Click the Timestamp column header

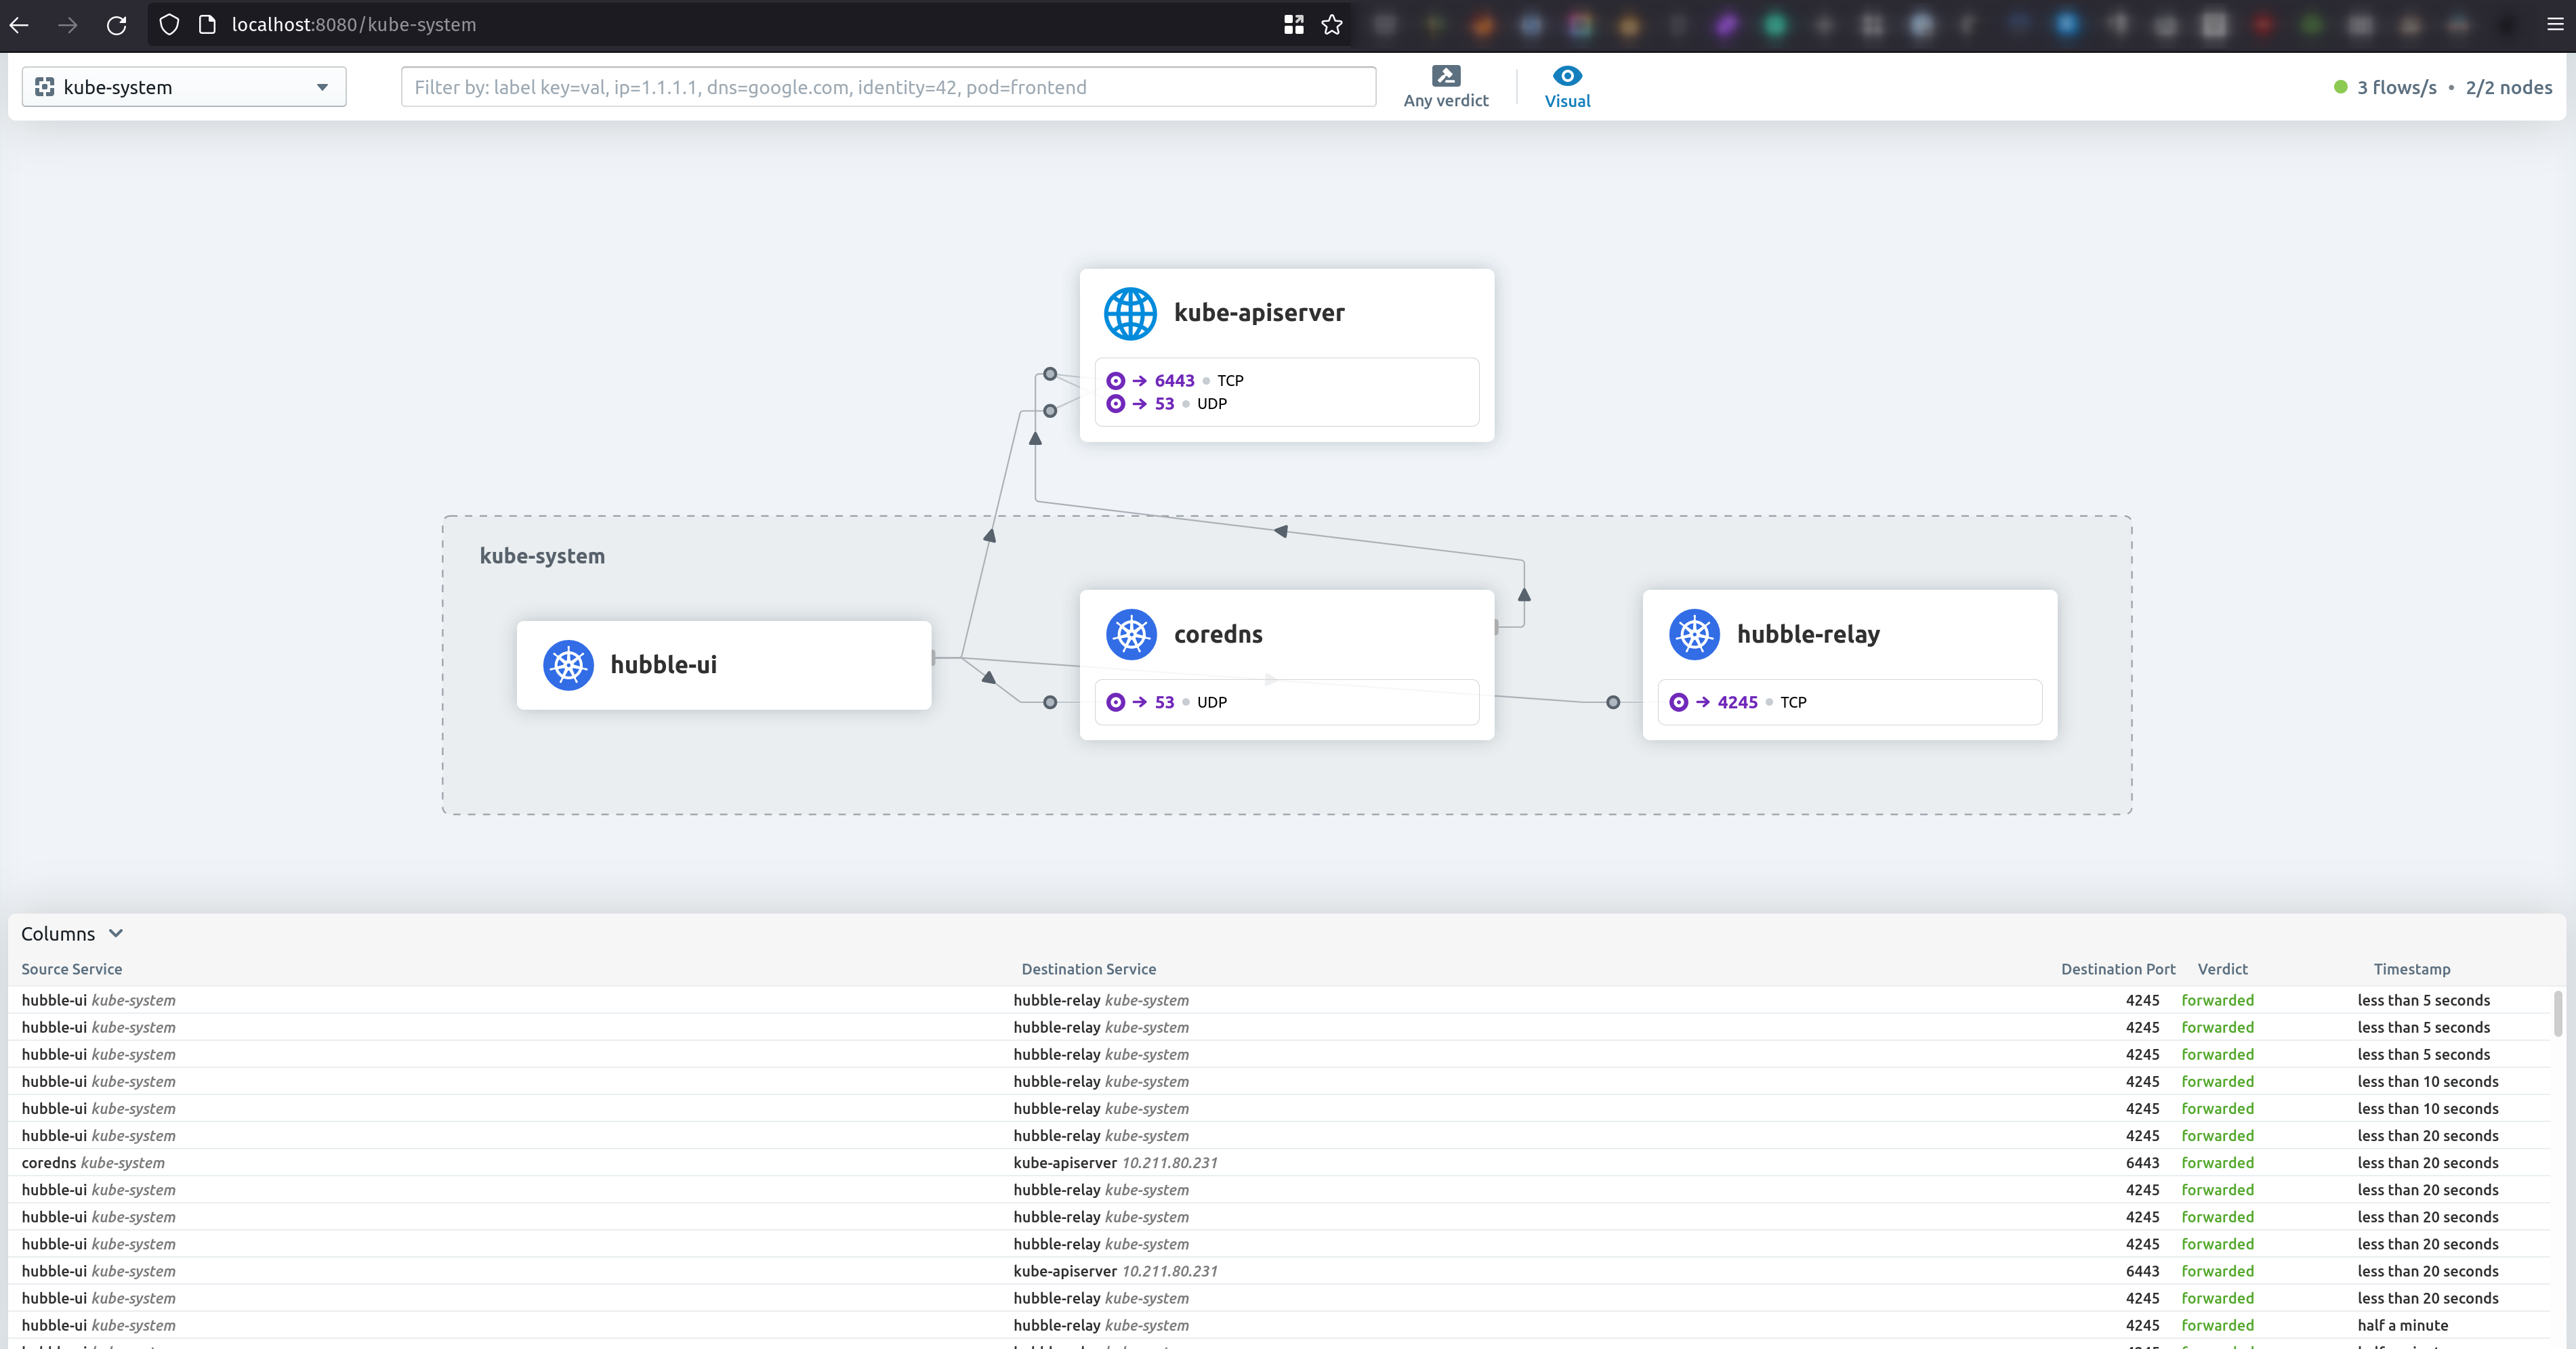[2412, 969]
